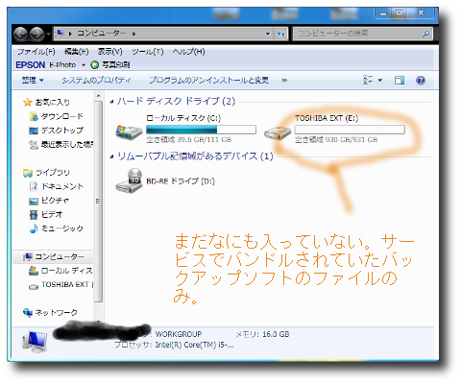Click the コンピューターの検索 search field
This screenshot has width=461, height=384.
coord(362,34)
